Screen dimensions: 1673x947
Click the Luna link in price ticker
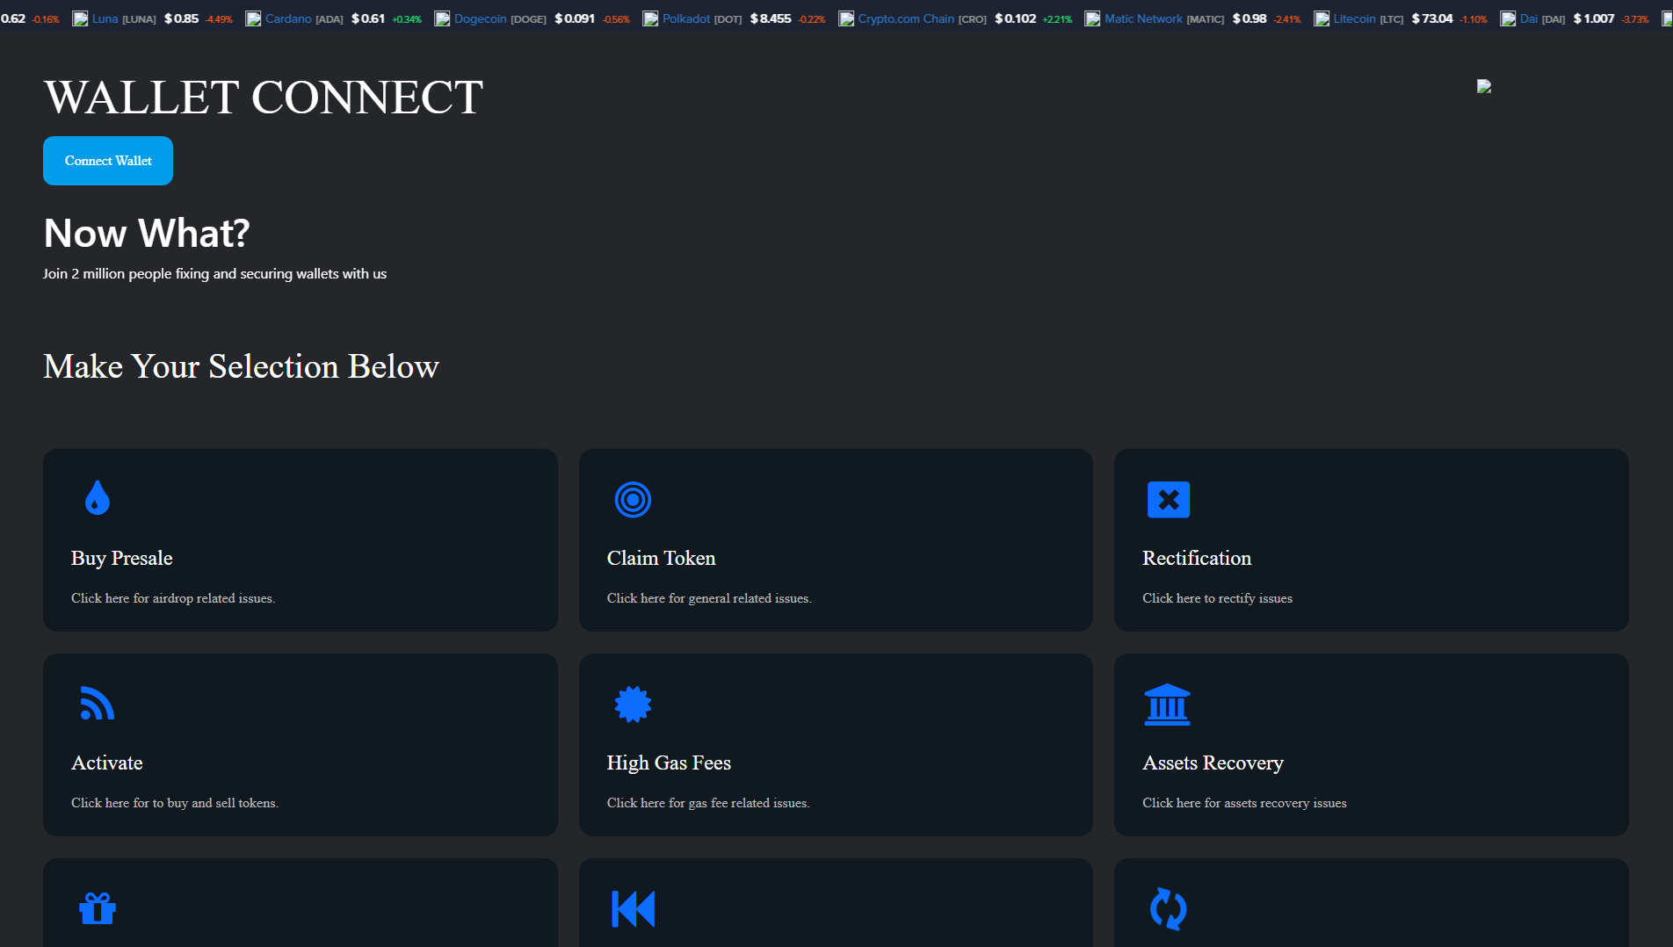105,18
